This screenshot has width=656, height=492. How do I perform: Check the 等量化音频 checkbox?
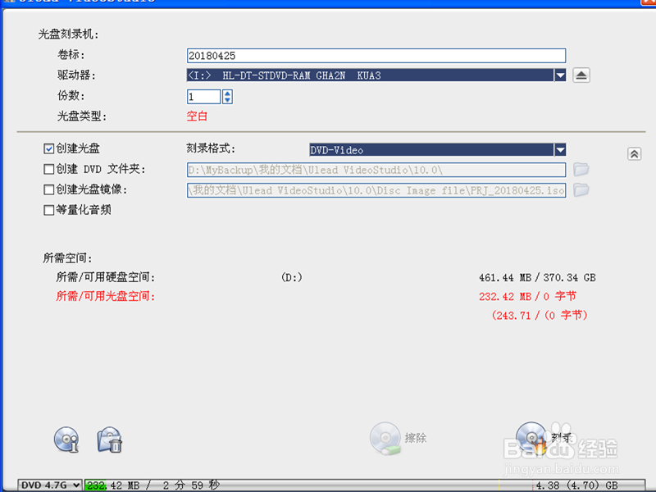tap(47, 210)
